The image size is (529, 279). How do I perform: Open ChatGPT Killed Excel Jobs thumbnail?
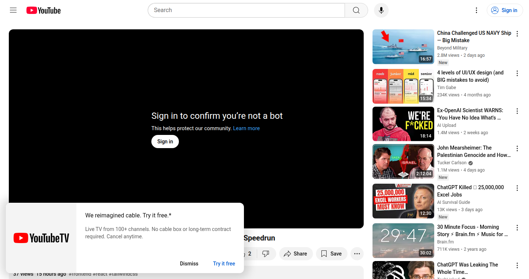403,201
